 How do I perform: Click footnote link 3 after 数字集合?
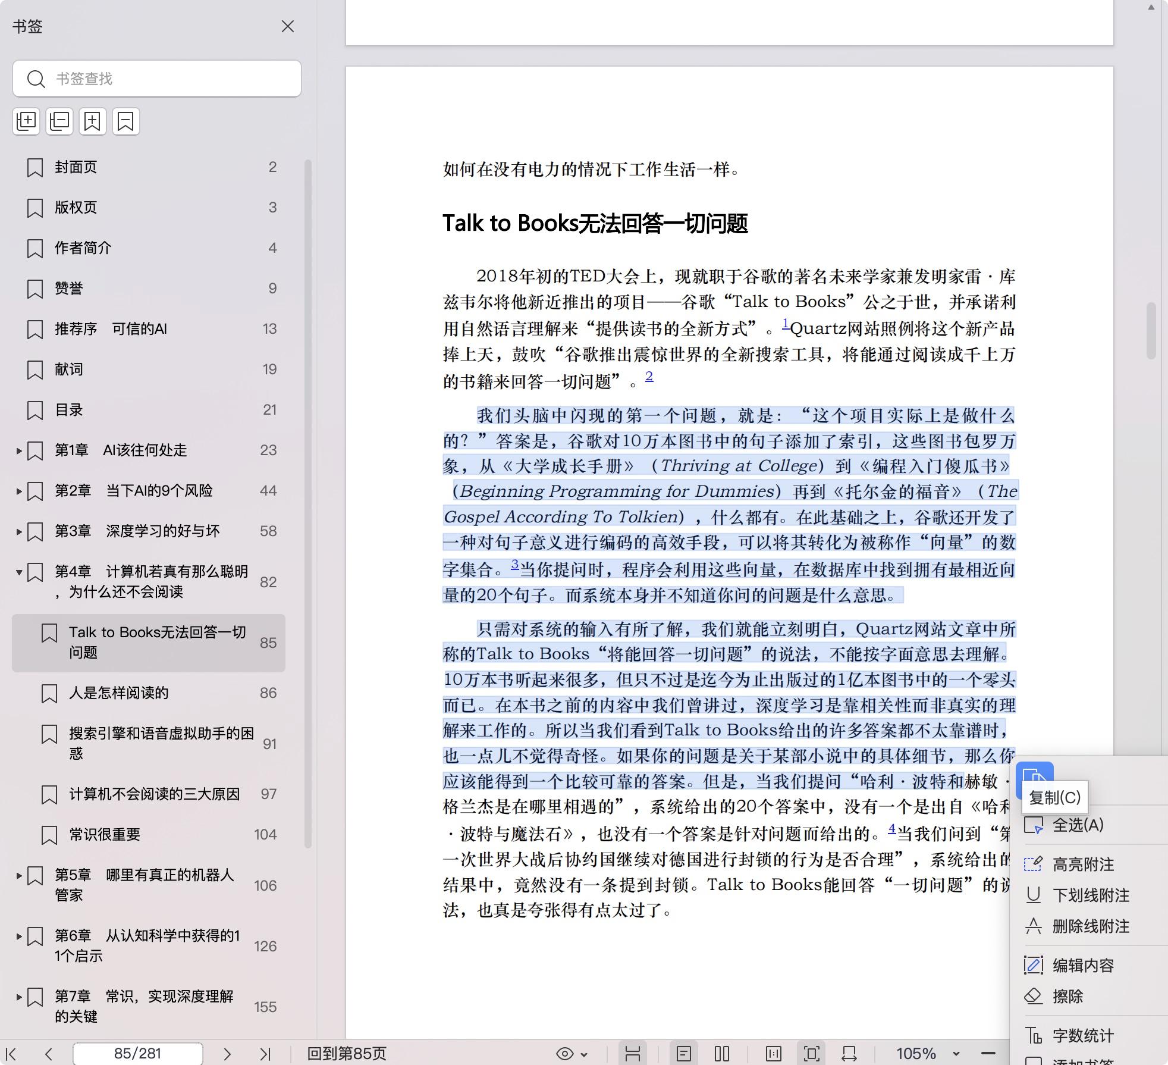(515, 564)
